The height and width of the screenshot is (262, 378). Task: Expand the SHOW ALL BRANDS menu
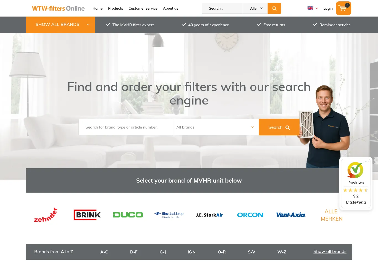coord(61,25)
